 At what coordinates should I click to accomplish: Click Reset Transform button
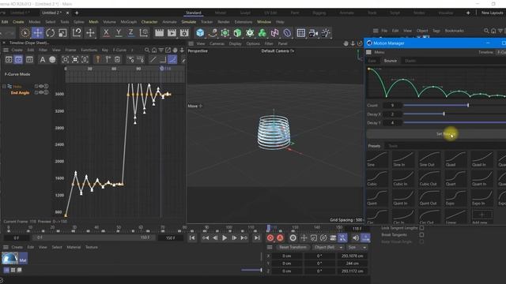(x=293, y=247)
